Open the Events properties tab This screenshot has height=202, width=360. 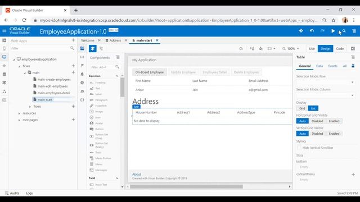click(x=332, y=66)
